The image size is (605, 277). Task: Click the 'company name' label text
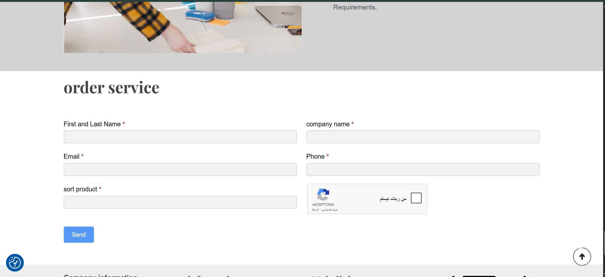[328, 124]
